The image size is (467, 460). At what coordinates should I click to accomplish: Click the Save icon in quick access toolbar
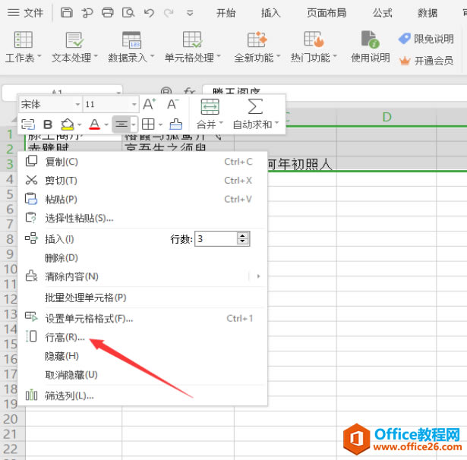coord(66,13)
